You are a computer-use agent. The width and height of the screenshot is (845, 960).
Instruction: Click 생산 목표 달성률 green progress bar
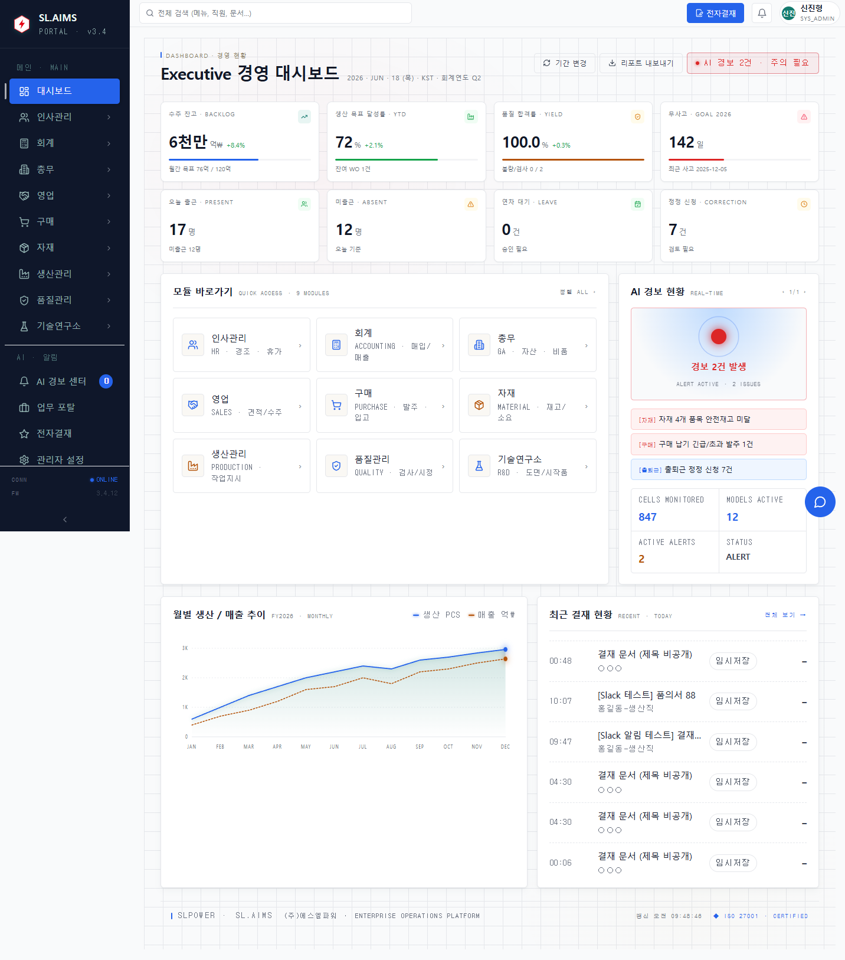407,159
